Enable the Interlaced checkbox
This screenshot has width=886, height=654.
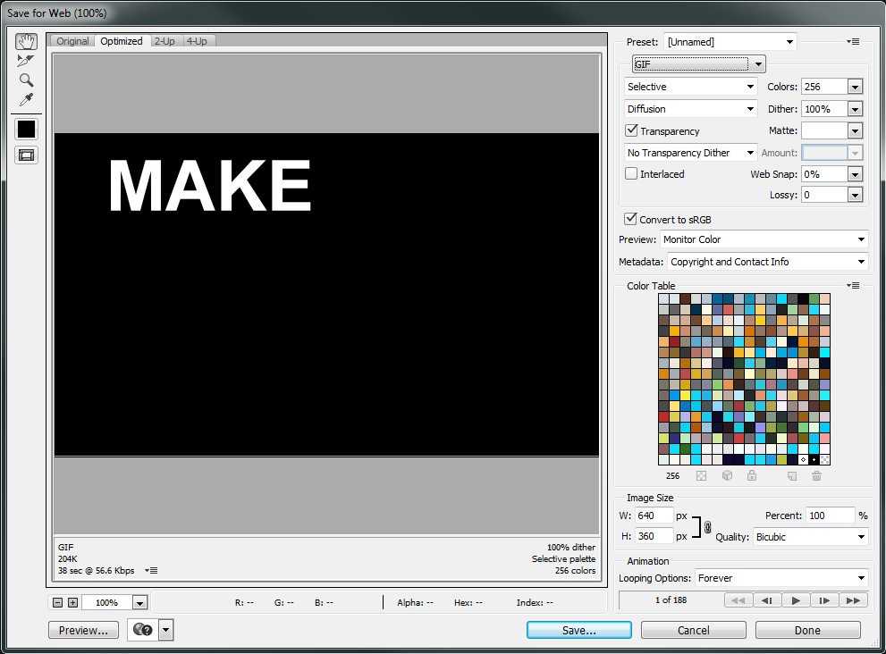point(631,174)
